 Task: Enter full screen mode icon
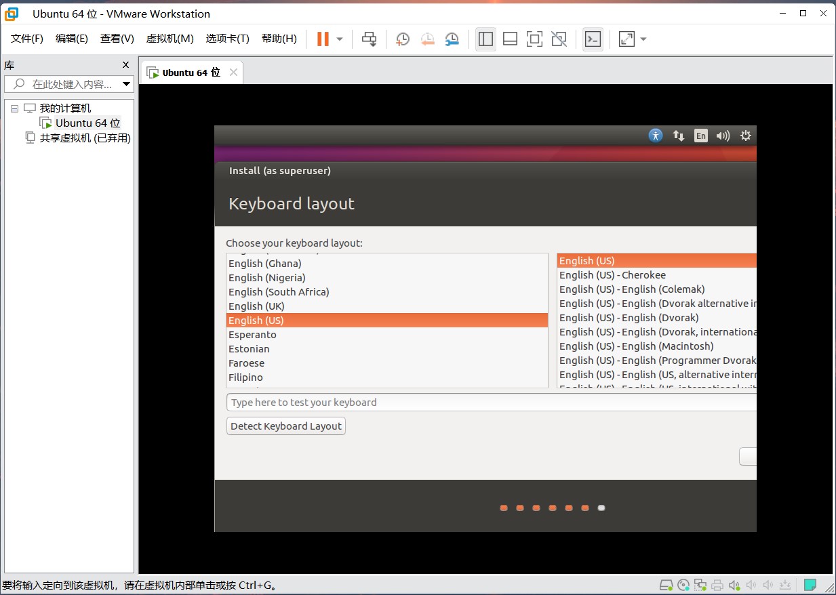click(534, 39)
